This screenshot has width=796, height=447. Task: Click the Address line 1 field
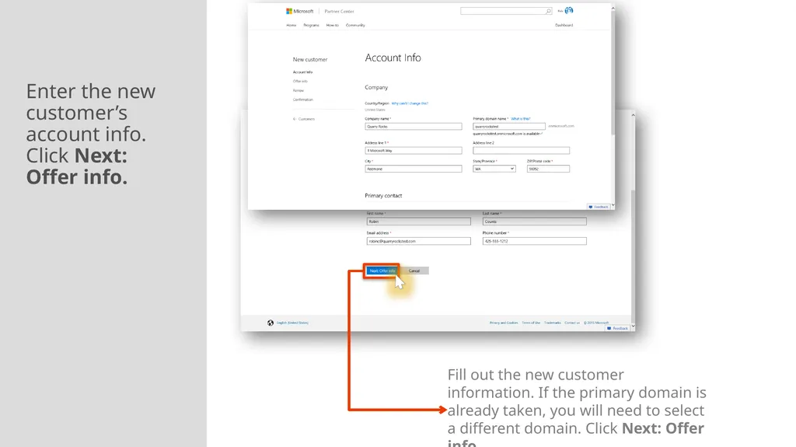pos(414,151)
